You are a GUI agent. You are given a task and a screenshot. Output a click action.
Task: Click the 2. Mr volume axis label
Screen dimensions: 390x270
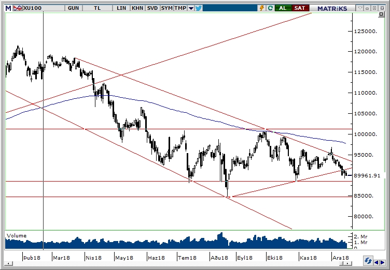tap(360, 237)
